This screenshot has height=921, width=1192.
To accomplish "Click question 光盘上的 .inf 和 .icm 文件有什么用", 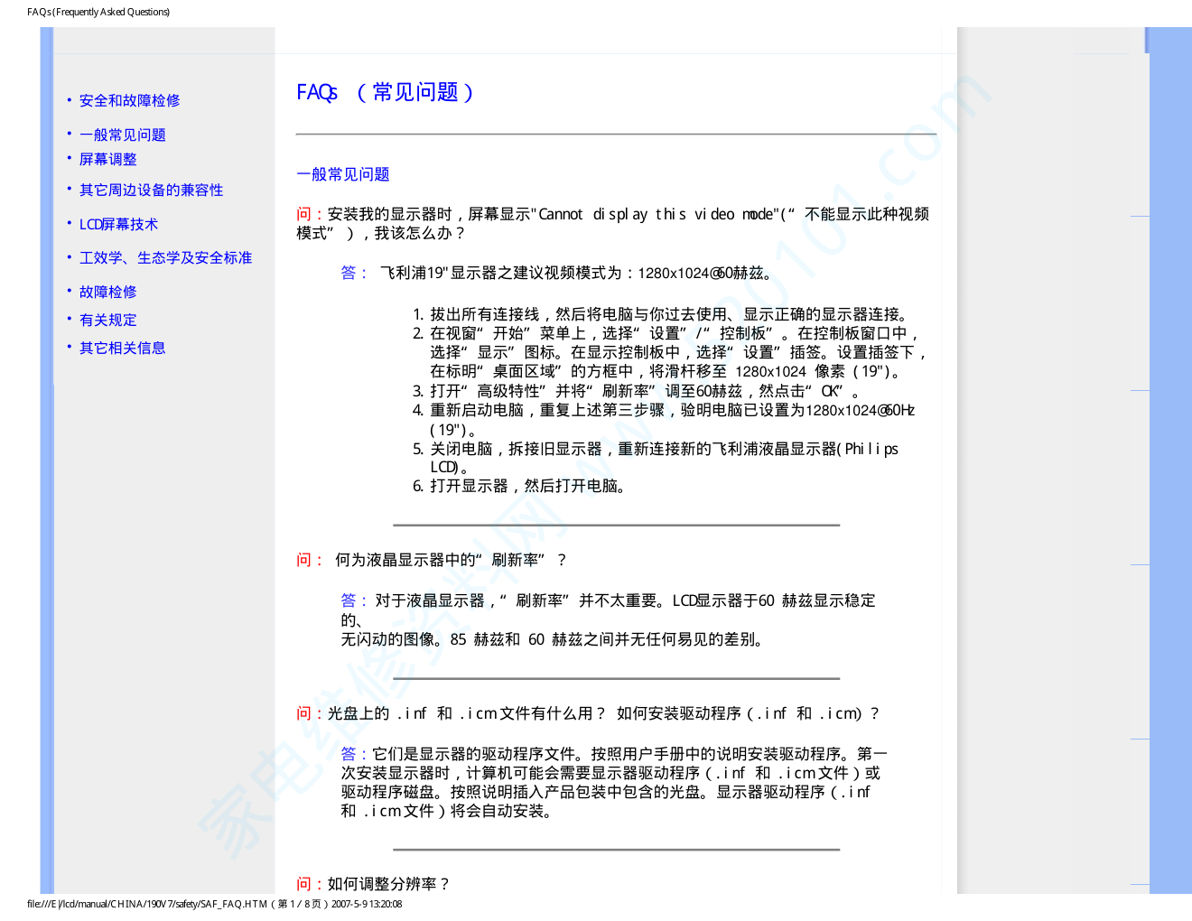I will (x=588, y=713).
